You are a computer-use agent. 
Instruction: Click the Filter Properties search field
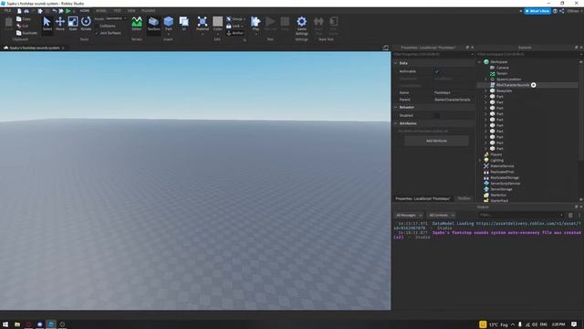pos(433,55)
